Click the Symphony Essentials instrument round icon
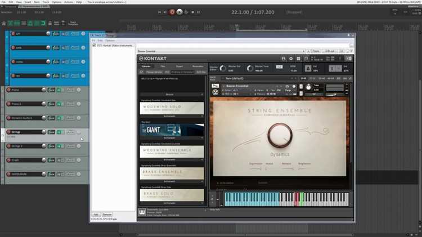This screenshot has height=237, width=422. (216, 92)
